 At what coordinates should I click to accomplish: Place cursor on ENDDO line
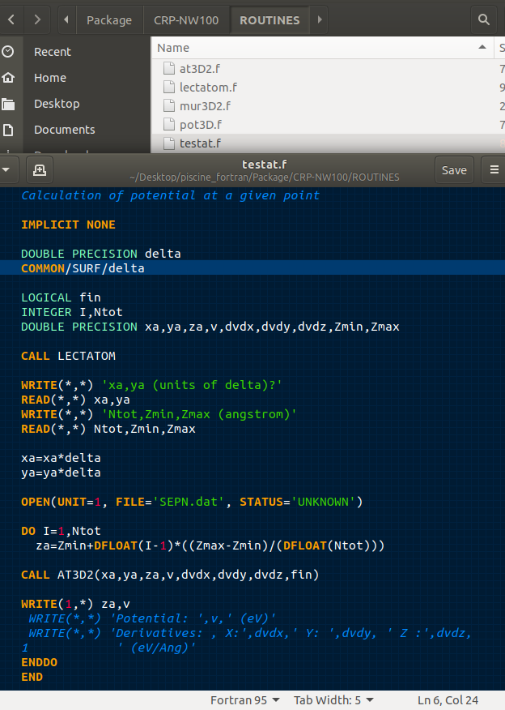coord(40,662)
